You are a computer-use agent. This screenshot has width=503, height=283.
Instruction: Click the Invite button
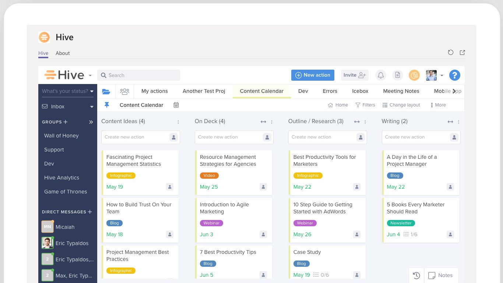[354, 75]
